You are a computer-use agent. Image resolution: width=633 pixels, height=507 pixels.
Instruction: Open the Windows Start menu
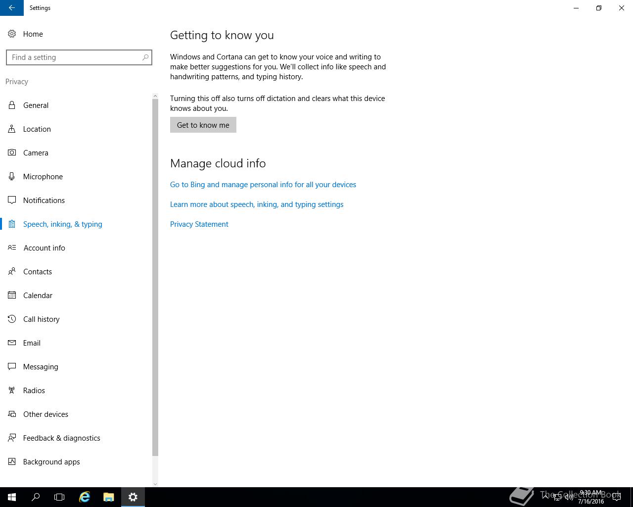tap(12, 497)
